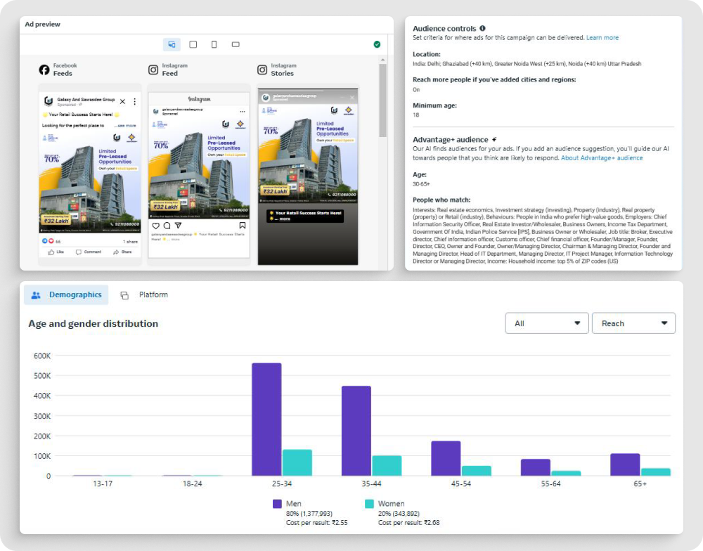
Task: Click the purple Men legend swatch
Action: coord(277,504)
